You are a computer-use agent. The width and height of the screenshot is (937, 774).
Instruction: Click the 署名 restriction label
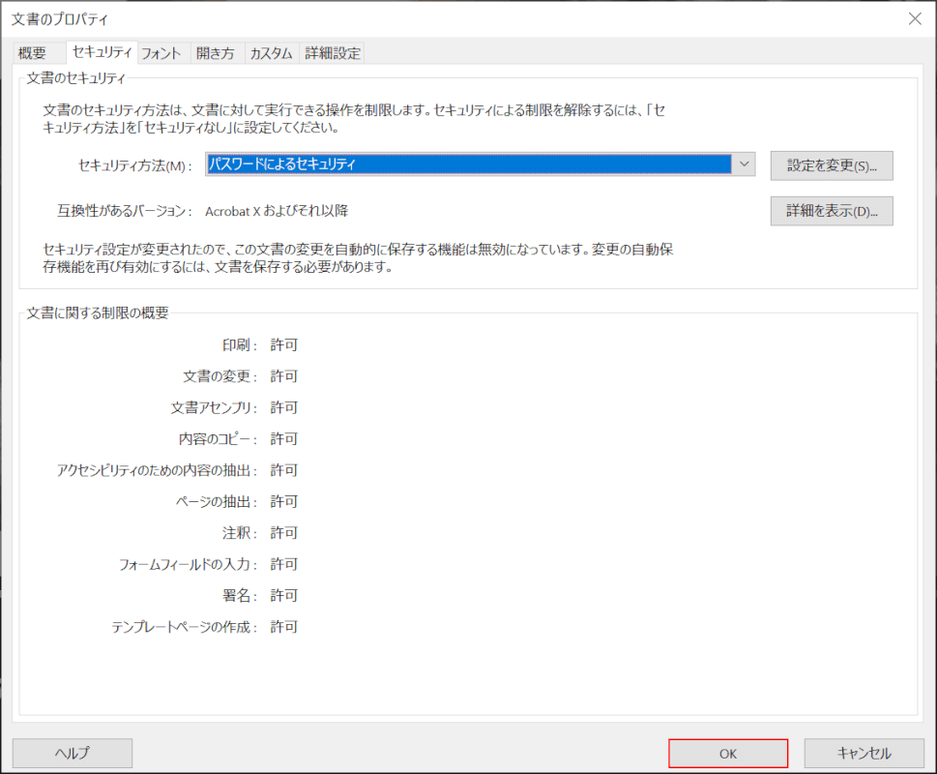point(239,596)
